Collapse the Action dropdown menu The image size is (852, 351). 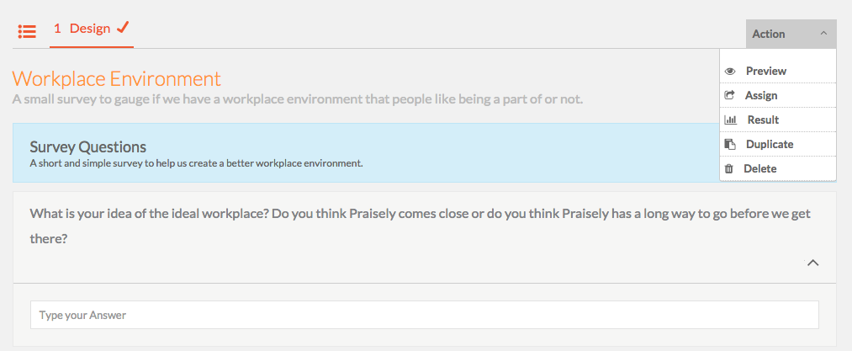[791, 34]
